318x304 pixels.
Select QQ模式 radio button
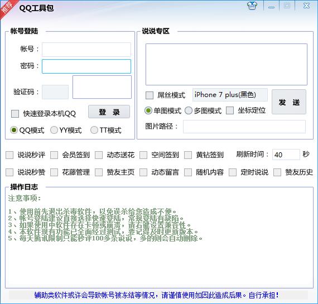click(14, 130)
